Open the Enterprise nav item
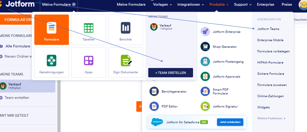 pos(266,5)
